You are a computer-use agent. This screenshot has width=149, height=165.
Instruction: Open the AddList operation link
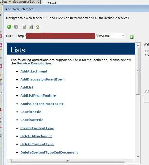[27, 87]
